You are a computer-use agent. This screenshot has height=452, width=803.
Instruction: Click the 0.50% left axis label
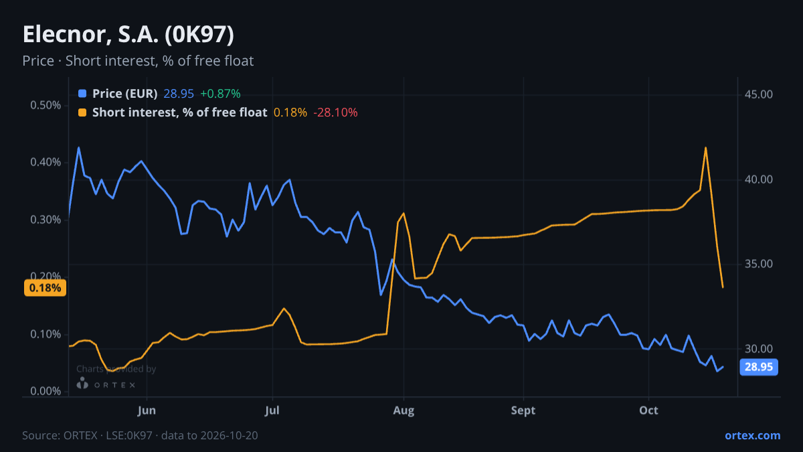coord(46,106)
